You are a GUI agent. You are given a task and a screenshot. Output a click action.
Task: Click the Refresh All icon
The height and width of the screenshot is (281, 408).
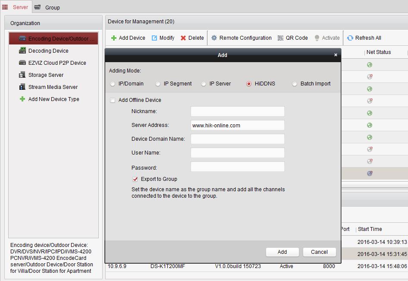(350, 38)
